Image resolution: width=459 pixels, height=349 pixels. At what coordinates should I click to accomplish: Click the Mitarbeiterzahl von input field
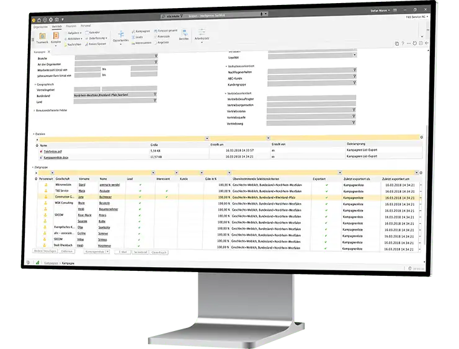coord(88,69)
